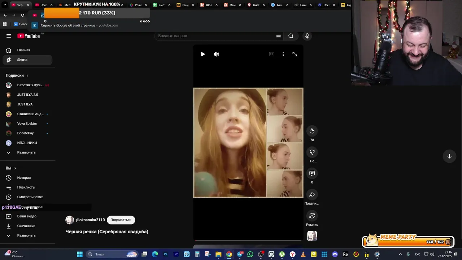Go to the YouTube logo home link
This screenshot has height=260, width=462.
29,36
